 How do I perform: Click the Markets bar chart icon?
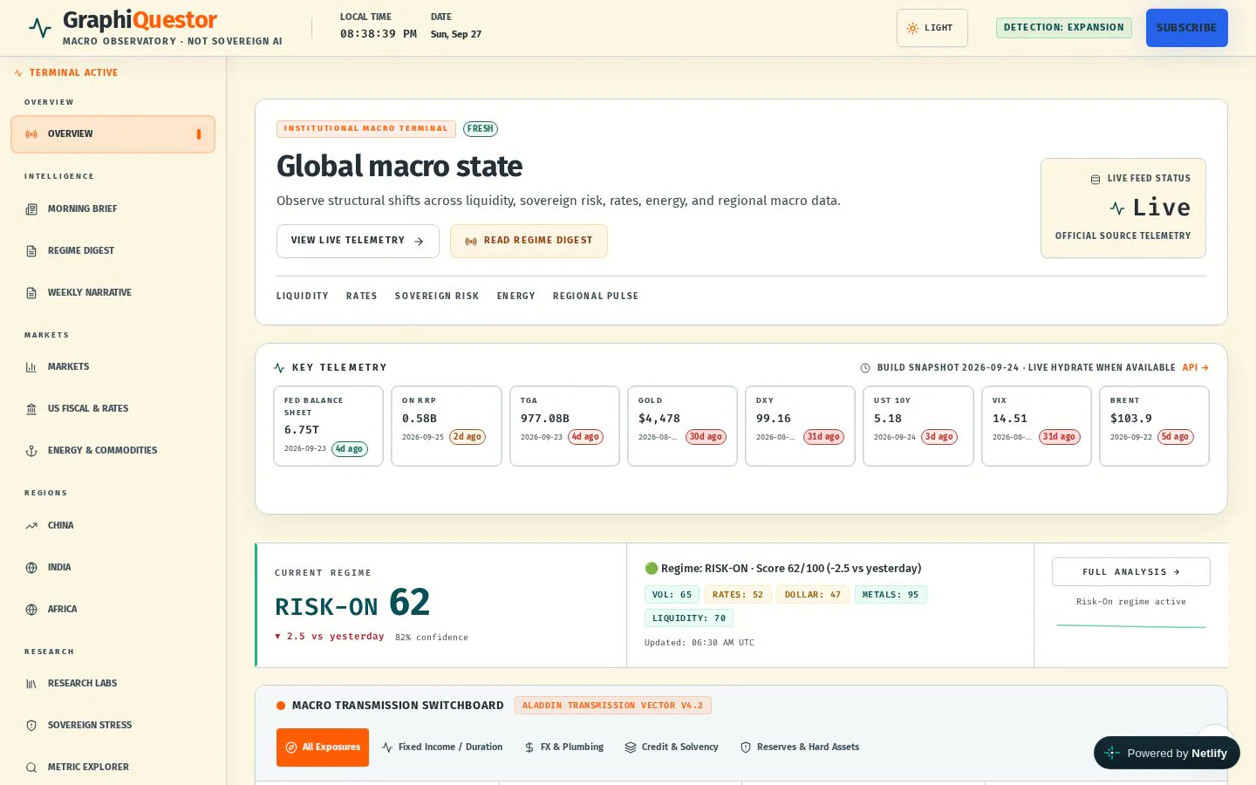pos(31,367)
